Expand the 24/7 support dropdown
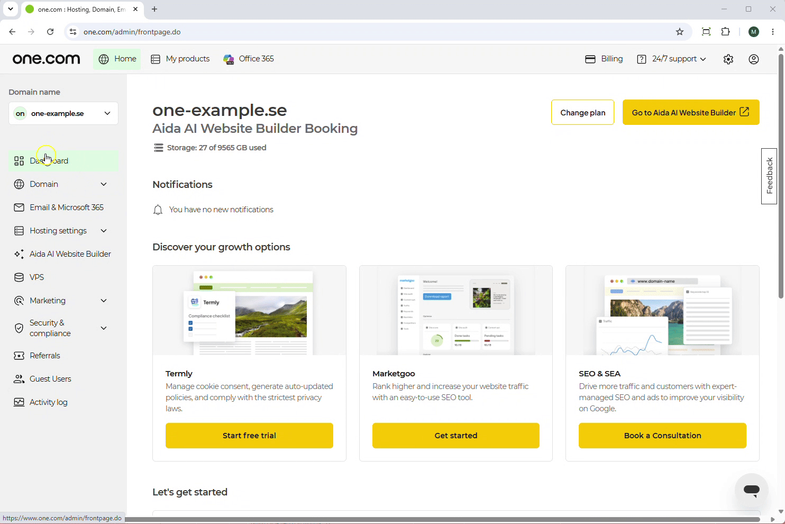Viewport: 785px width, 524px height. [x=672, y=59]
